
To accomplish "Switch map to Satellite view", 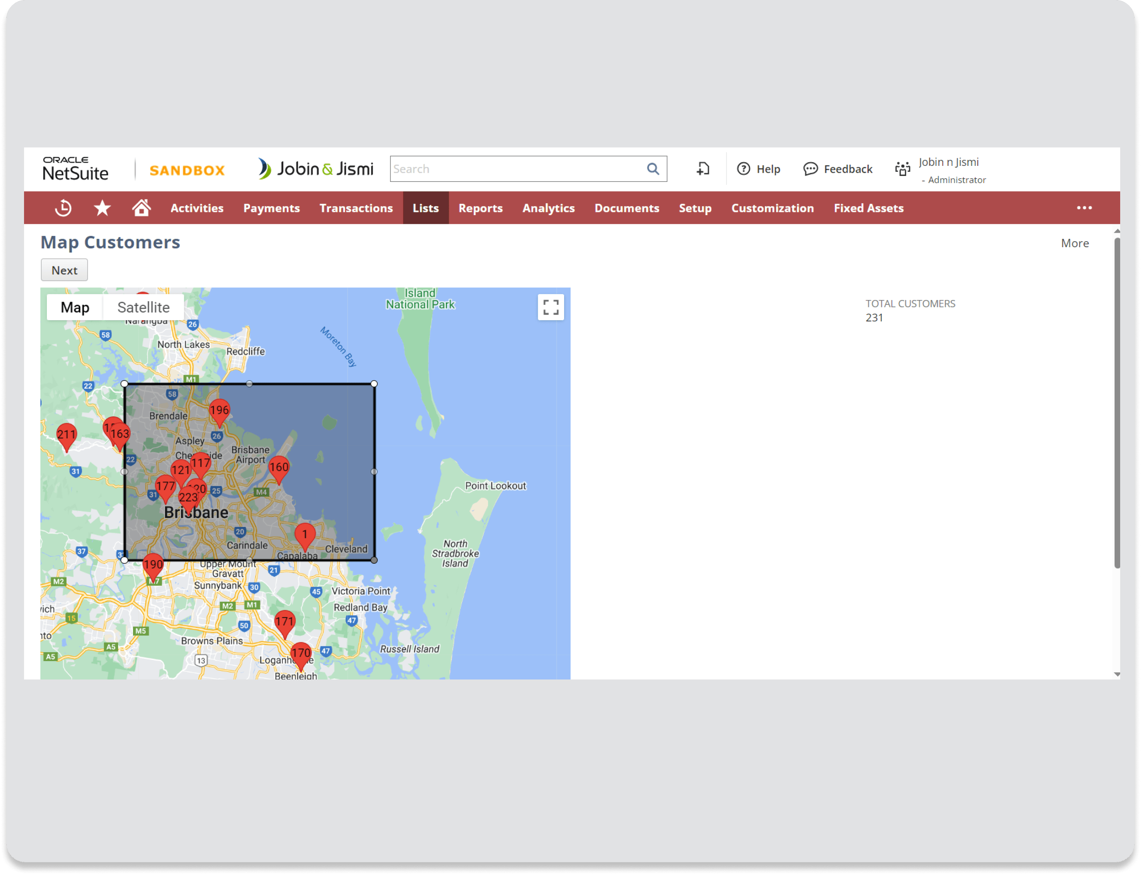I will pos(143,307).
